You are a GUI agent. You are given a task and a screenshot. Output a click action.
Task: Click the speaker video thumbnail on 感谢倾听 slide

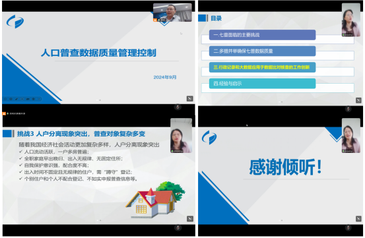(x=351, y=136)
